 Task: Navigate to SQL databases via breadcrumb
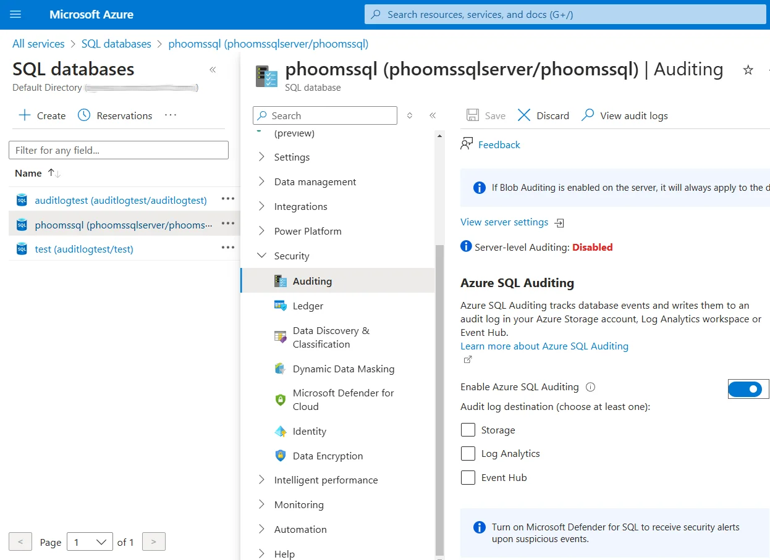tap(116, 43)
